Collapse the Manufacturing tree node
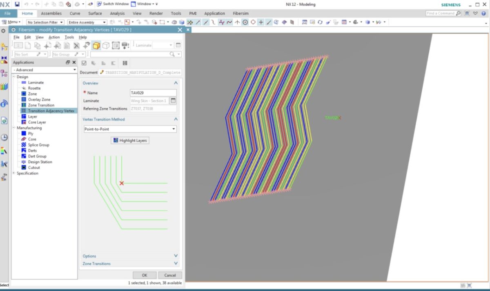The height and width of the screenshot is (291, 490). [x=14, y=128]
